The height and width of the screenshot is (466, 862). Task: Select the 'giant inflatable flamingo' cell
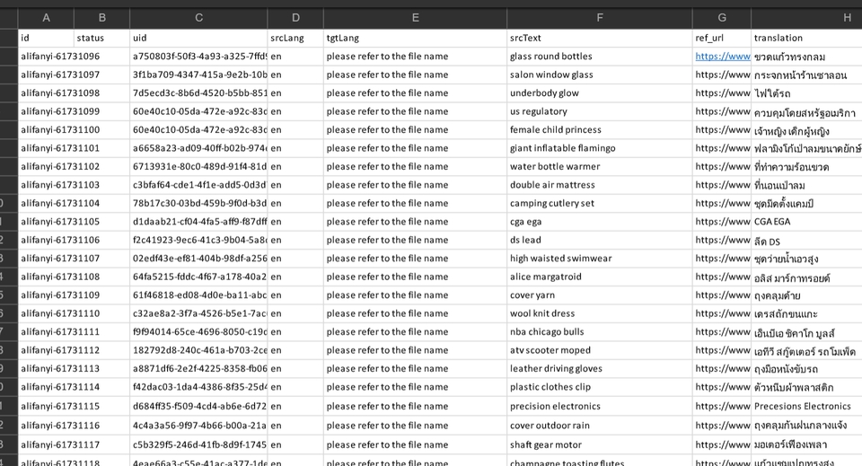[599, 148]
